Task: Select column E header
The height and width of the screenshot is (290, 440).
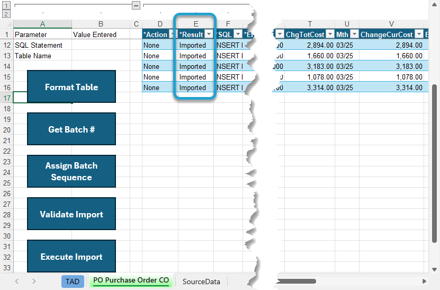Action: pos(196,24)
